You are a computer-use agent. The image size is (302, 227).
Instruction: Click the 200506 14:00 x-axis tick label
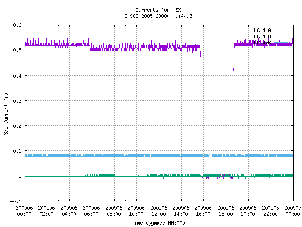click(x=181, y=210)
